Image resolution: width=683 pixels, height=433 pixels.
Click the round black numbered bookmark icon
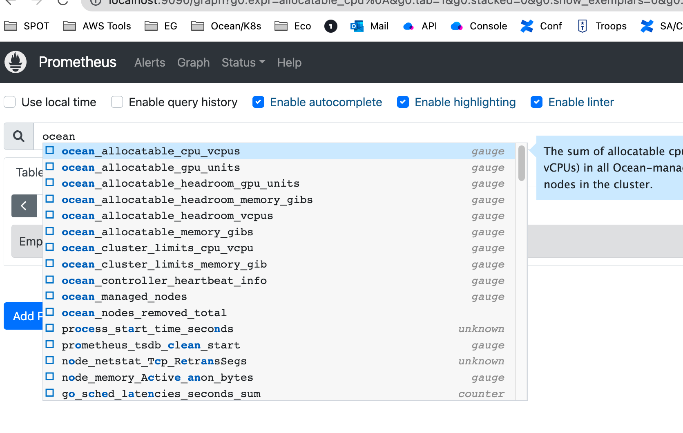331,26
